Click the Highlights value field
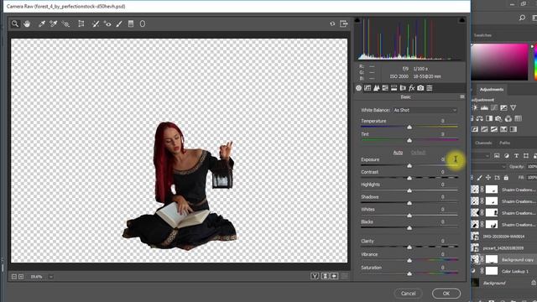 (442, 185)
